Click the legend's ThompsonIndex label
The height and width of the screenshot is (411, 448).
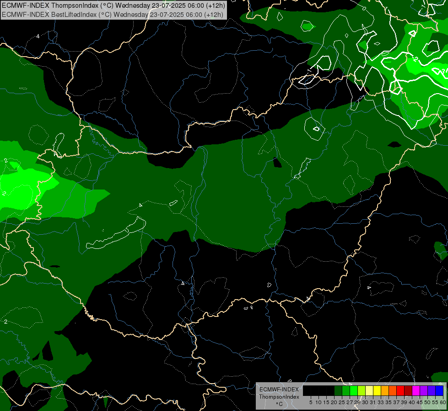(x=279, y=397)
